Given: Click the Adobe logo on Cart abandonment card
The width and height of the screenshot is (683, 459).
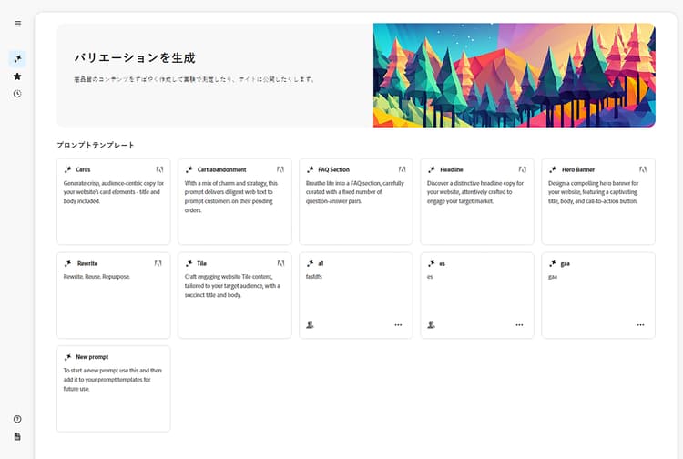Looking at the screenshot, I should [x=280, y=169].
